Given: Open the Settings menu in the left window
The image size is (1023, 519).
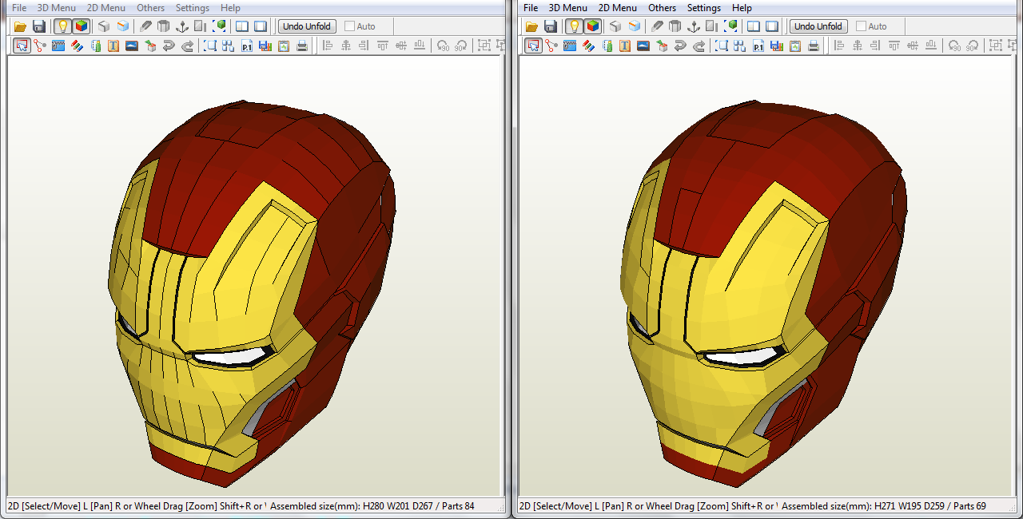Looking at the screenshot, I should 193,8.
